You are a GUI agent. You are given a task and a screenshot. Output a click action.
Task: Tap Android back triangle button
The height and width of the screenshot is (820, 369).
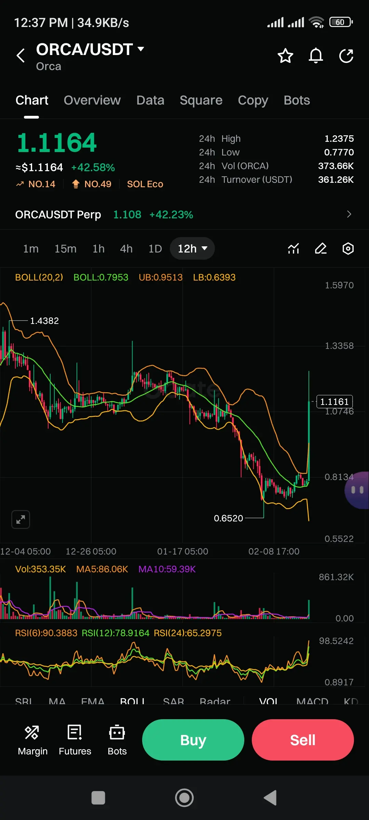[270, 798]
